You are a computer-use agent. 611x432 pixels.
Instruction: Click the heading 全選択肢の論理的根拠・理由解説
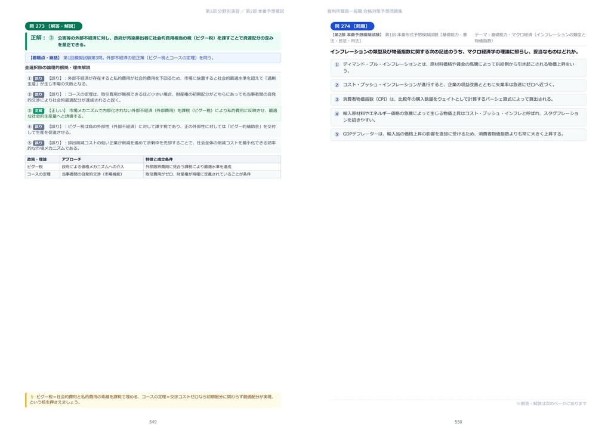(x=57, y=68)
